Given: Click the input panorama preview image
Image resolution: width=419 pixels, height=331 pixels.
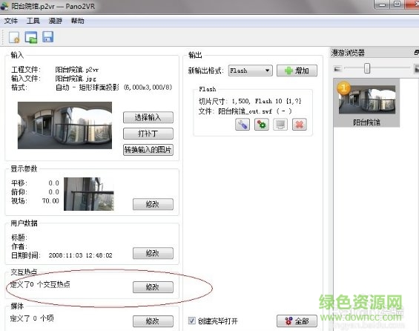Looking at the screenshot, I should point(65,125).
